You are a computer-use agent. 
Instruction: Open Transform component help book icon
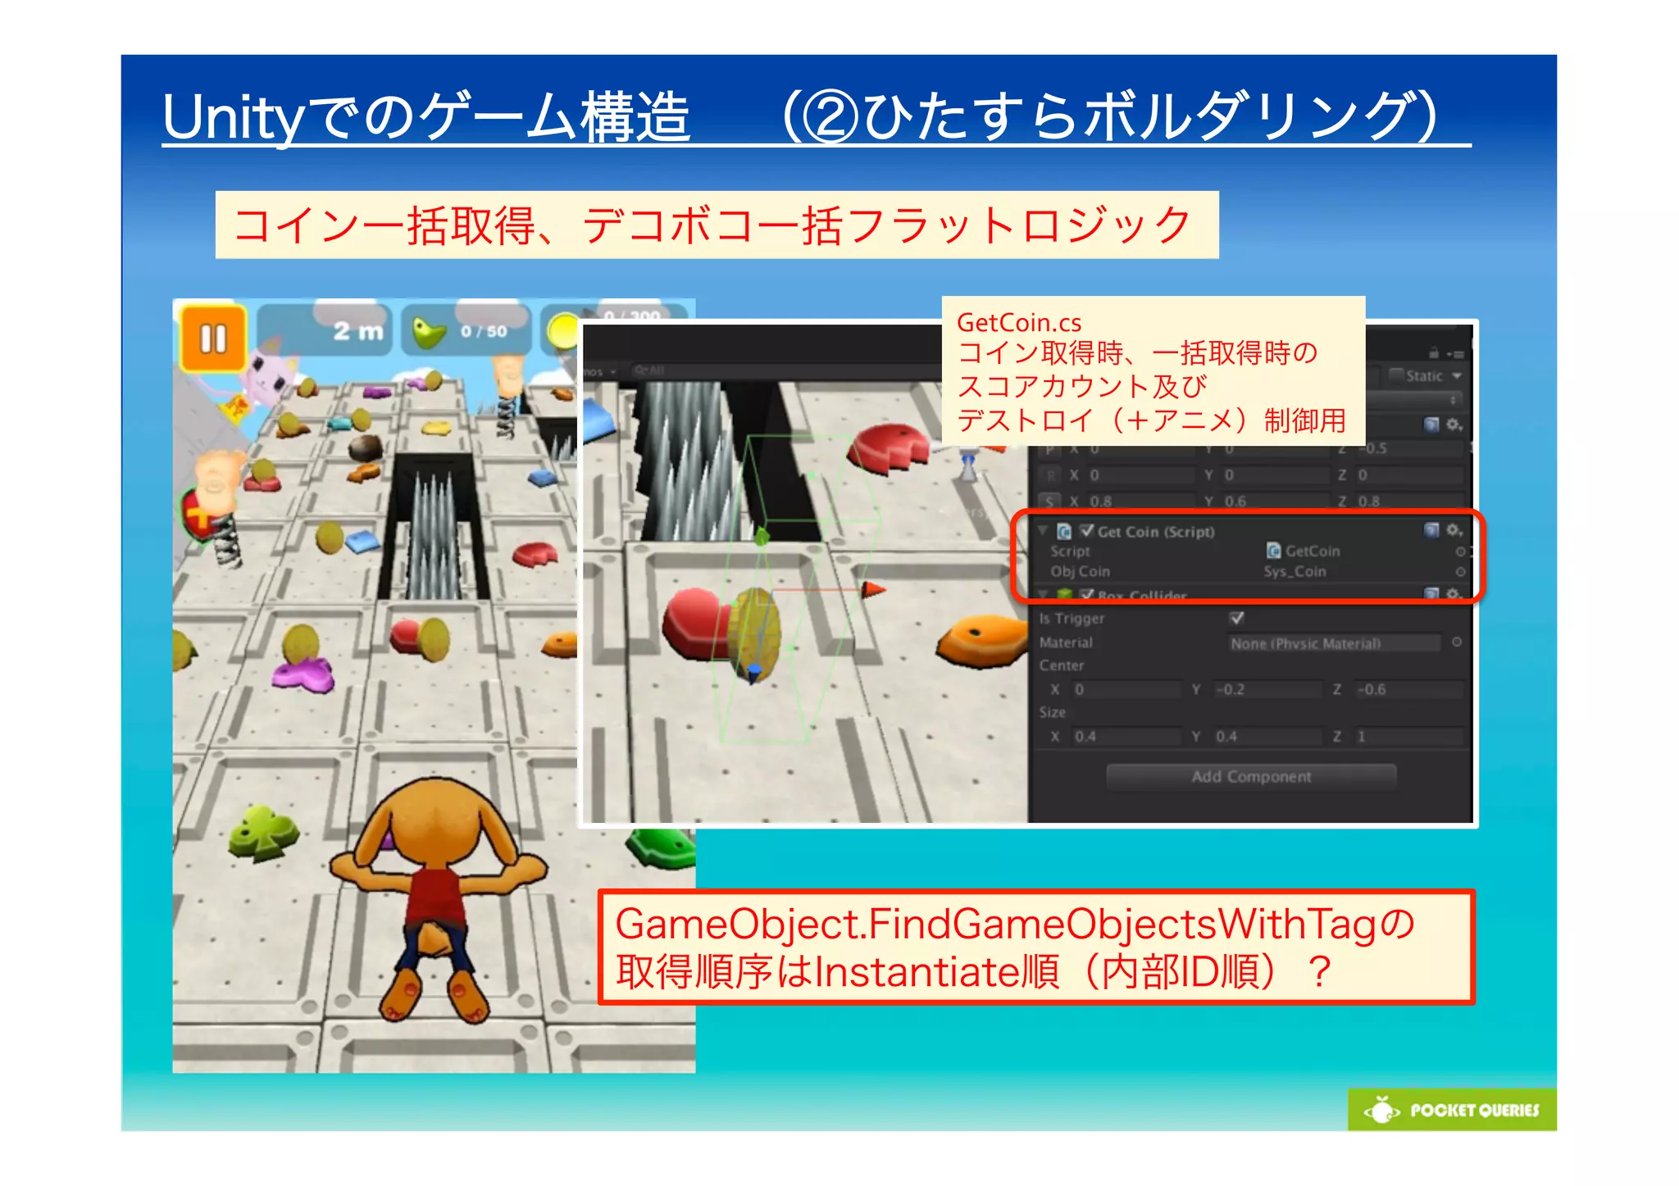pyautogui.click(x=1431, y=425)
